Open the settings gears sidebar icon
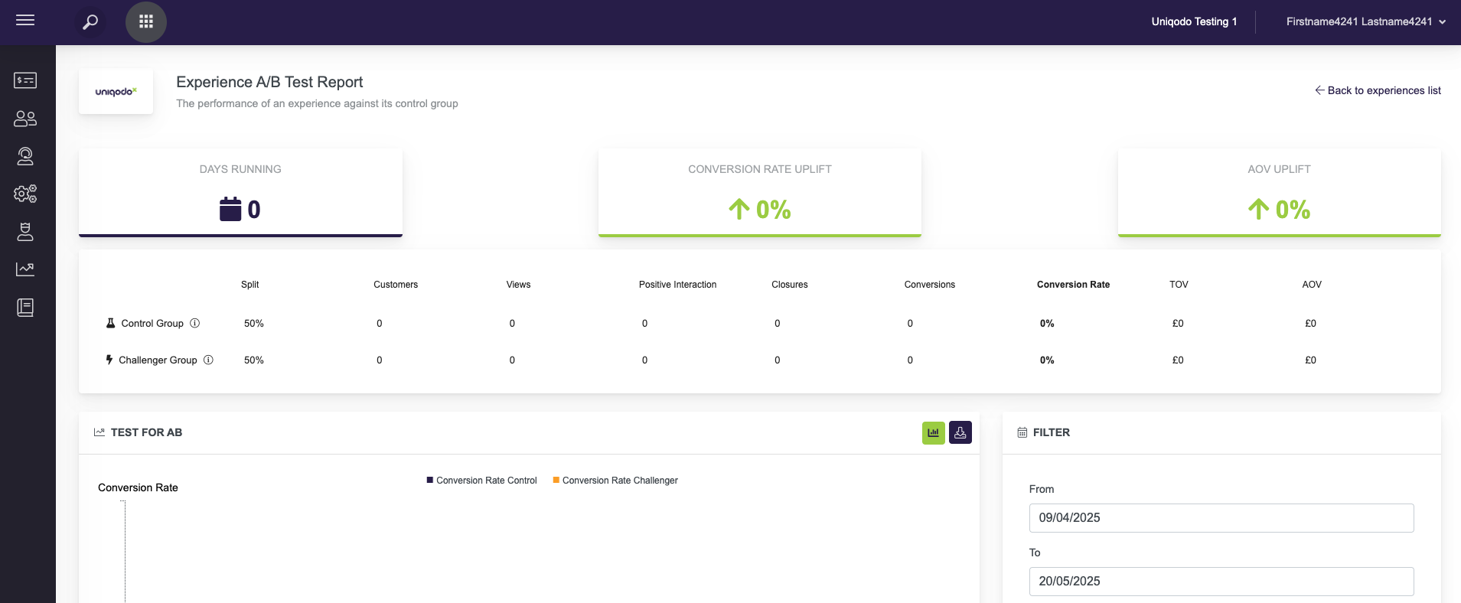 coord(25,194)
